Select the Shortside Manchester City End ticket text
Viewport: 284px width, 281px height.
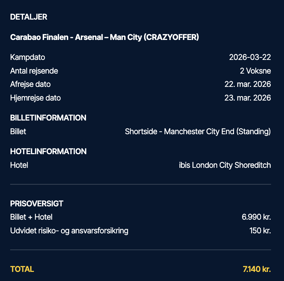(x=198, y=132)
